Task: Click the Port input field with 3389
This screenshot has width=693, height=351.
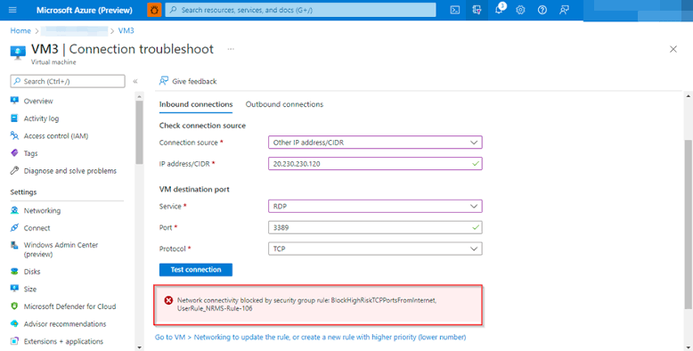Action: pyautogui.click(x=375, y=228)
